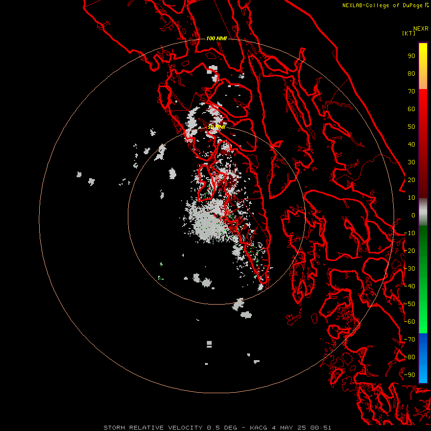Click the 70 value on velocity scale
Screen dimensions: 431x431
point(411,91)
